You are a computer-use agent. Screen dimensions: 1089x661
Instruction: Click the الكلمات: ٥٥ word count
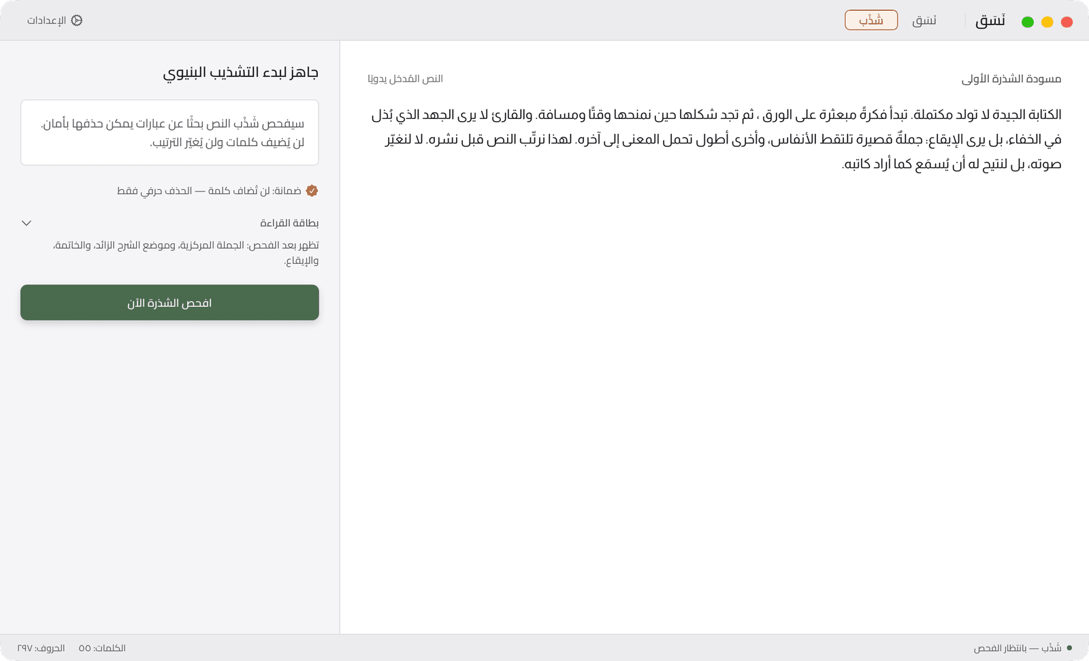102,648
